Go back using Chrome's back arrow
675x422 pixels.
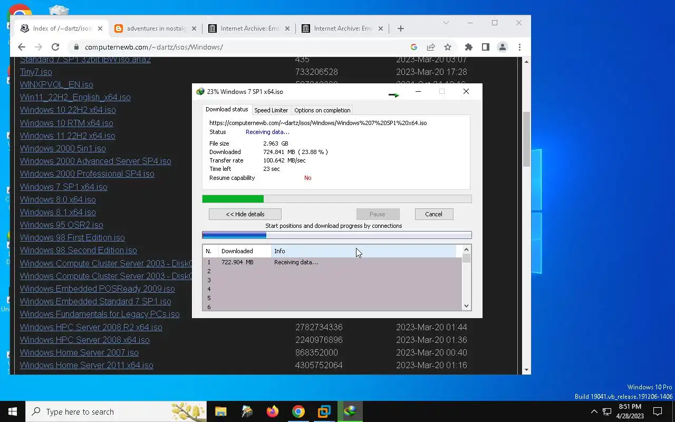tap(22, 47)
